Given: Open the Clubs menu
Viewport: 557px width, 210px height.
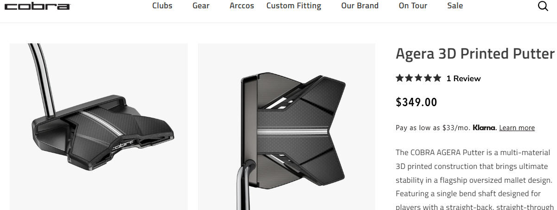Looking at the screenshot, I should click(162, 6).
